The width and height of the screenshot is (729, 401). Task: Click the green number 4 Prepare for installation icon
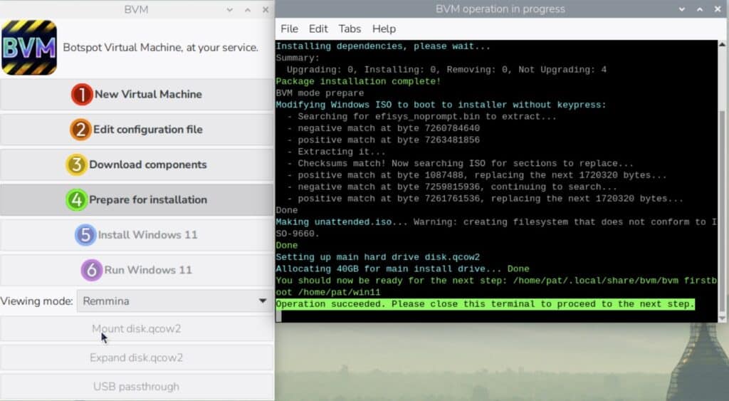pos(77,199)
